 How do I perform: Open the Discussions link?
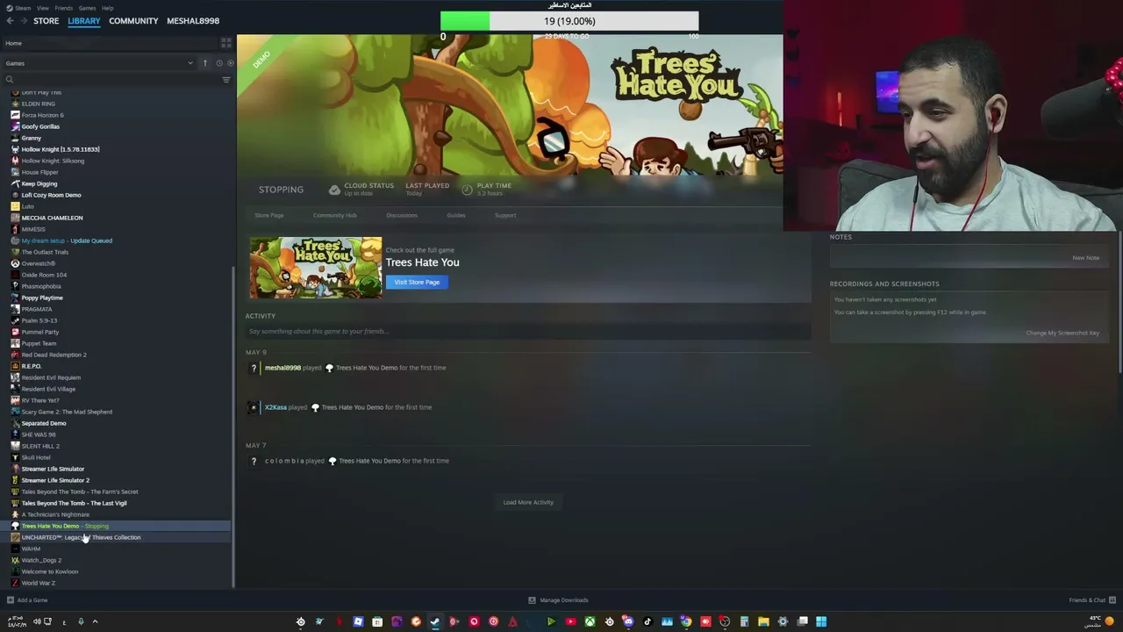coord(402,215)
